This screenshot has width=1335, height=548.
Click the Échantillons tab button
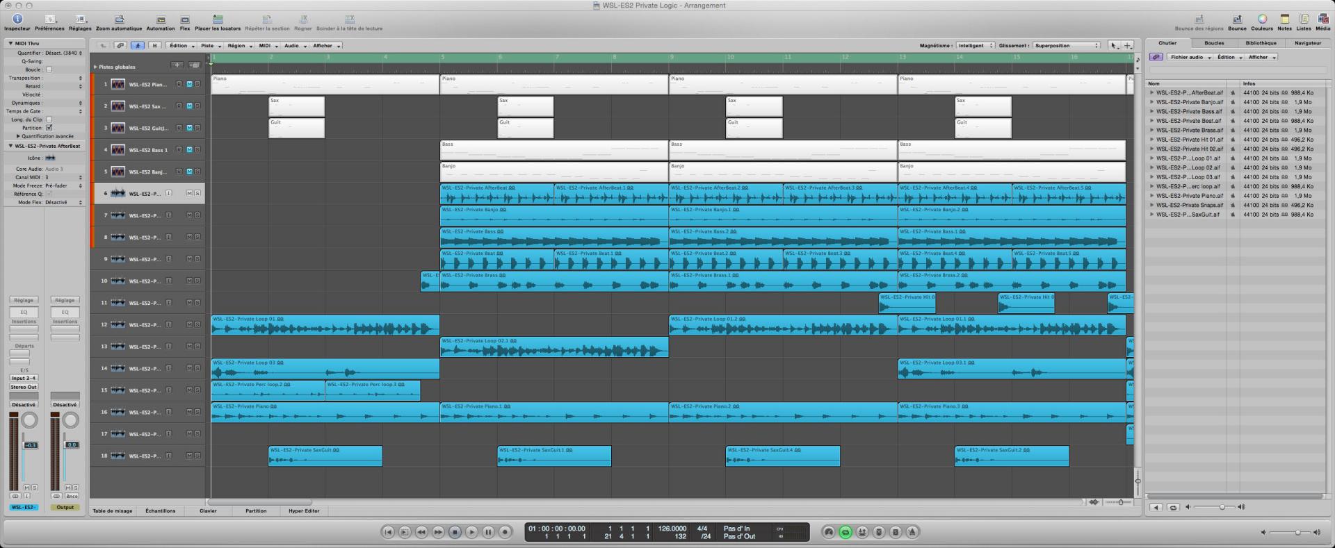click(161, 511)
